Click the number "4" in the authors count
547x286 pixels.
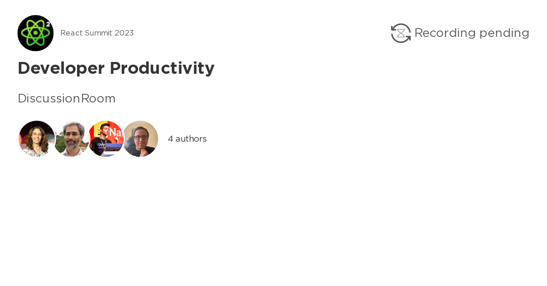click(170, 139)
